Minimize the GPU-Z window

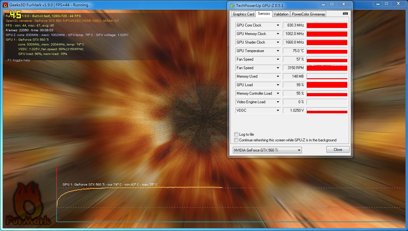(323, 4)
